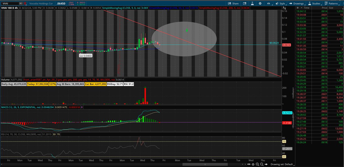Click the RSI: 51.2 label
The height and width of the screenshot is (167, 344).
[x=129, y=84]
